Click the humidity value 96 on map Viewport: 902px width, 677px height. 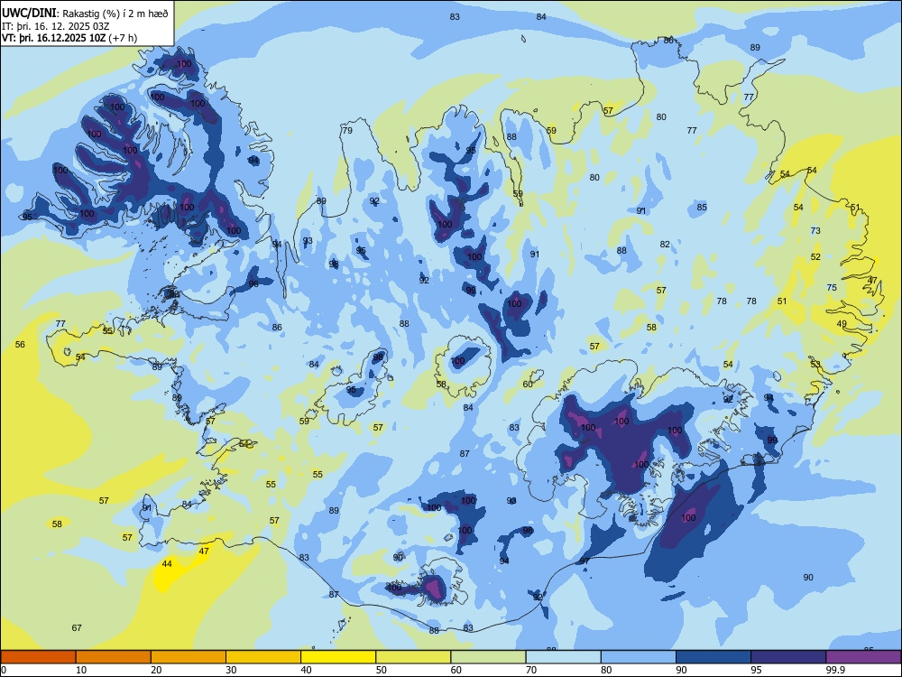click(253, 283)
